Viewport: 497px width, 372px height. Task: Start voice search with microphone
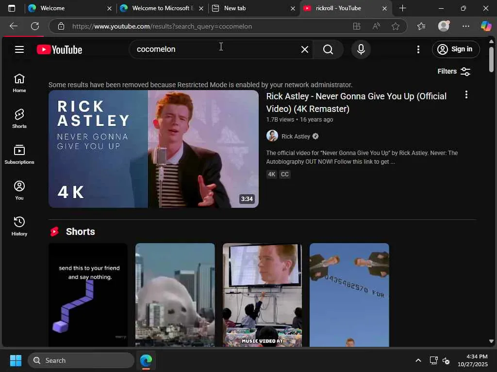pos(361,49)
